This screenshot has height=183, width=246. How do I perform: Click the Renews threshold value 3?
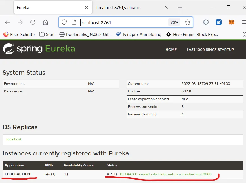[182, 107]
